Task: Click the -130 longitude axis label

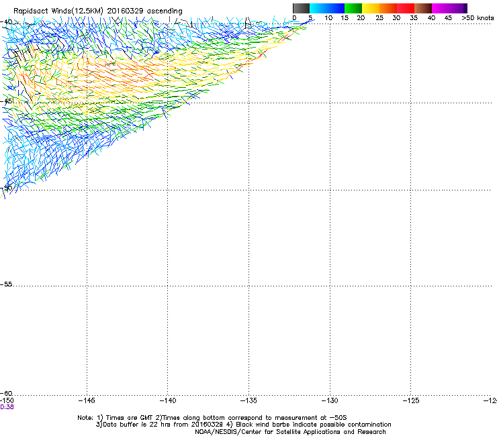Action: coord(330,400)
